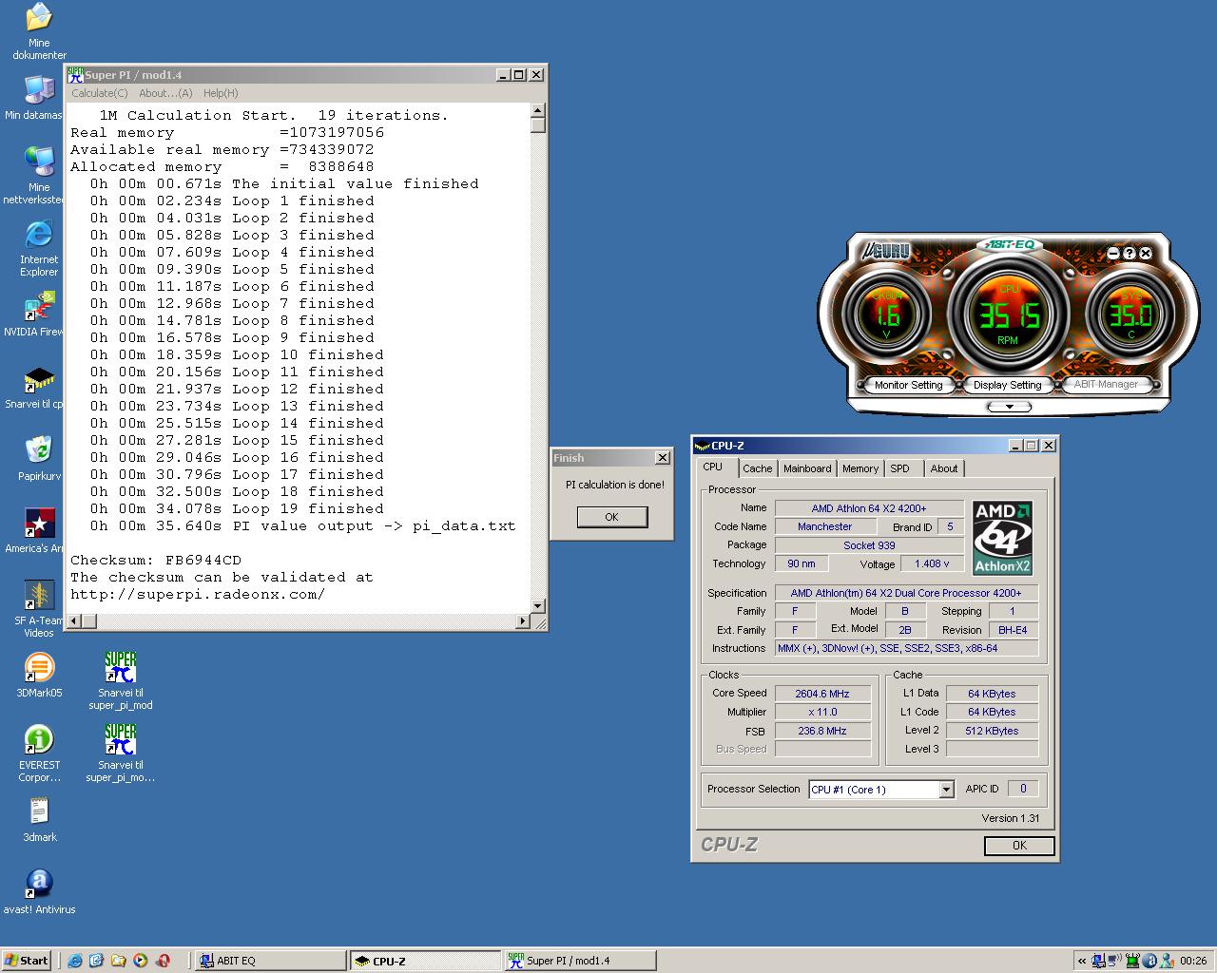The image size is (1217, 973).
Task: Open the Snarvei til super_pi_mod shortcut
Action: pos(121,680)
